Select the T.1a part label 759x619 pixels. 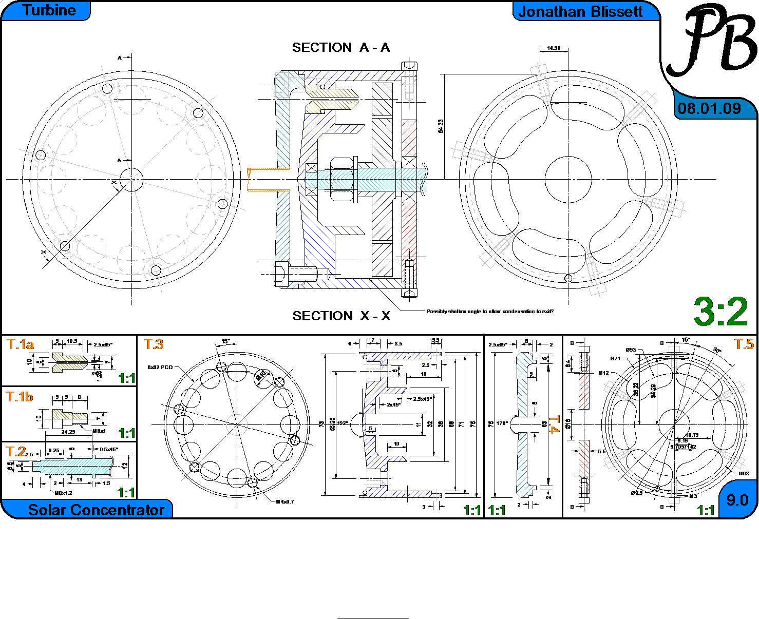point(21,344)
